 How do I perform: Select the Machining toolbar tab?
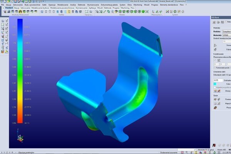point(125,8)
